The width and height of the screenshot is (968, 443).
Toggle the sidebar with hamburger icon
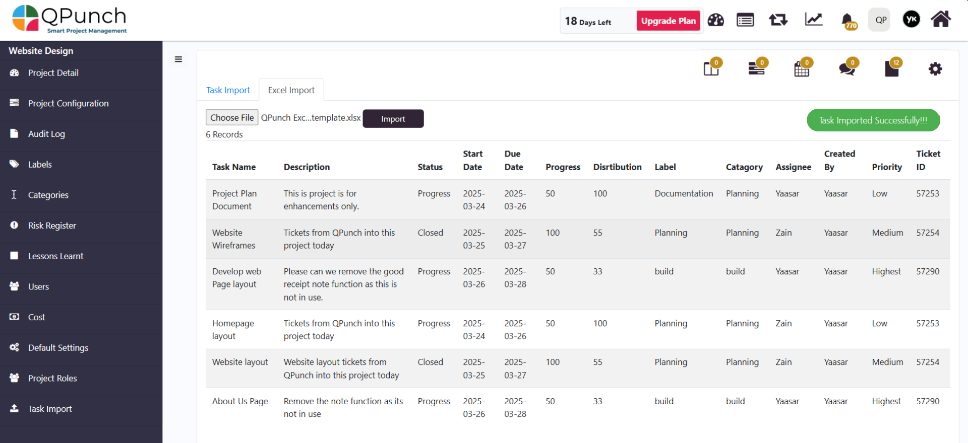click(x=178, y=59)
